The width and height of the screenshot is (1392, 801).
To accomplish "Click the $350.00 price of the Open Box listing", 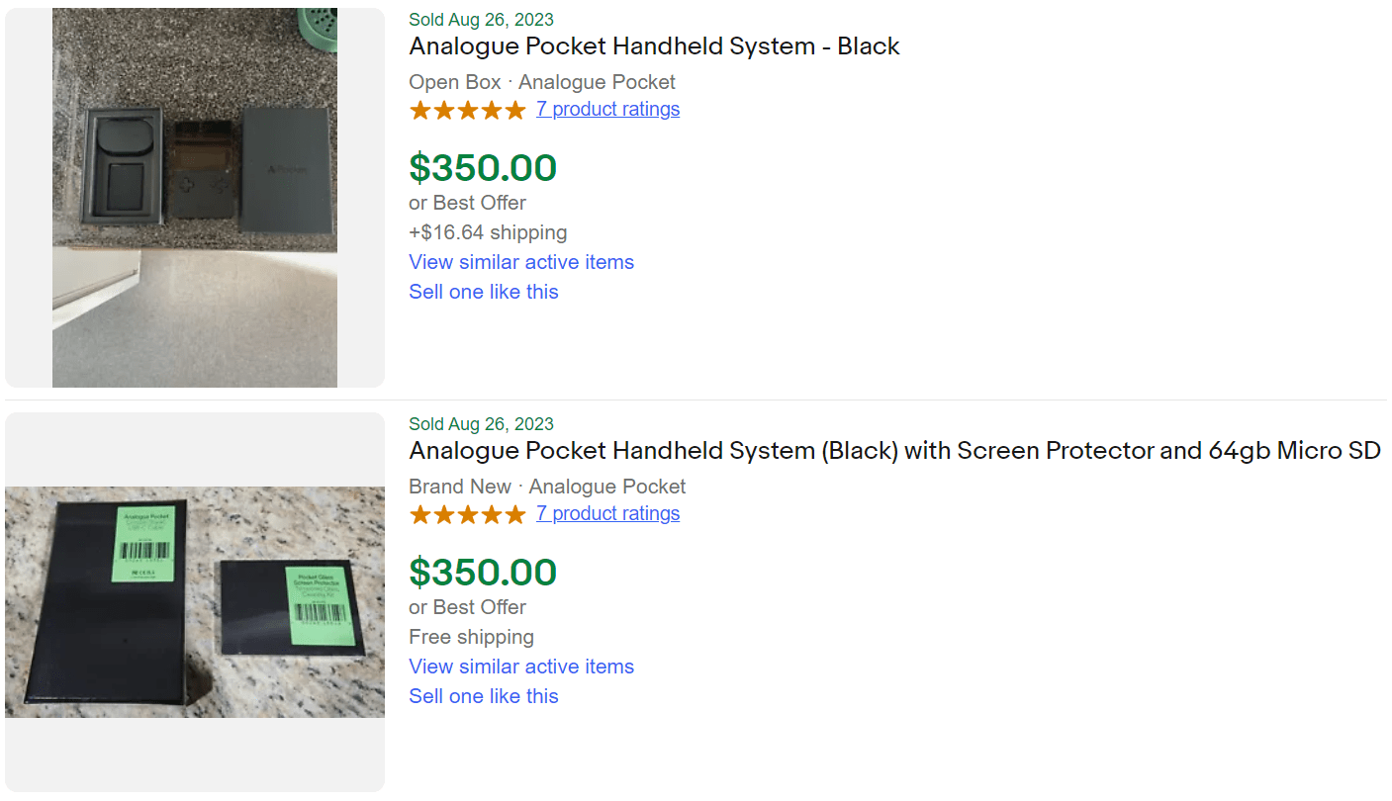I will [x=483, y=168].
